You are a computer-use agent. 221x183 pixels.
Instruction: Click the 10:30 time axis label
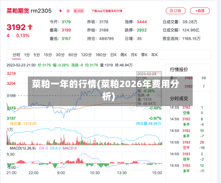[x=95, y=173]
